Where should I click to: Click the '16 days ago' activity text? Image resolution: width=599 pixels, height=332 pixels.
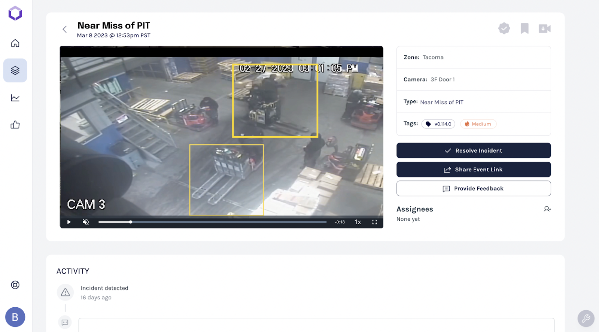click(x=96, y=298)
